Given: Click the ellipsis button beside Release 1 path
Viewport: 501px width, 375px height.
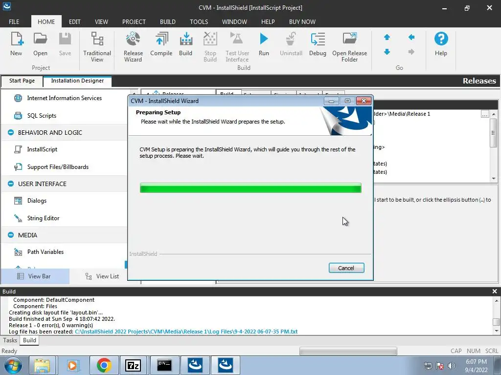Looking at the screenshot, I should 485,114.
